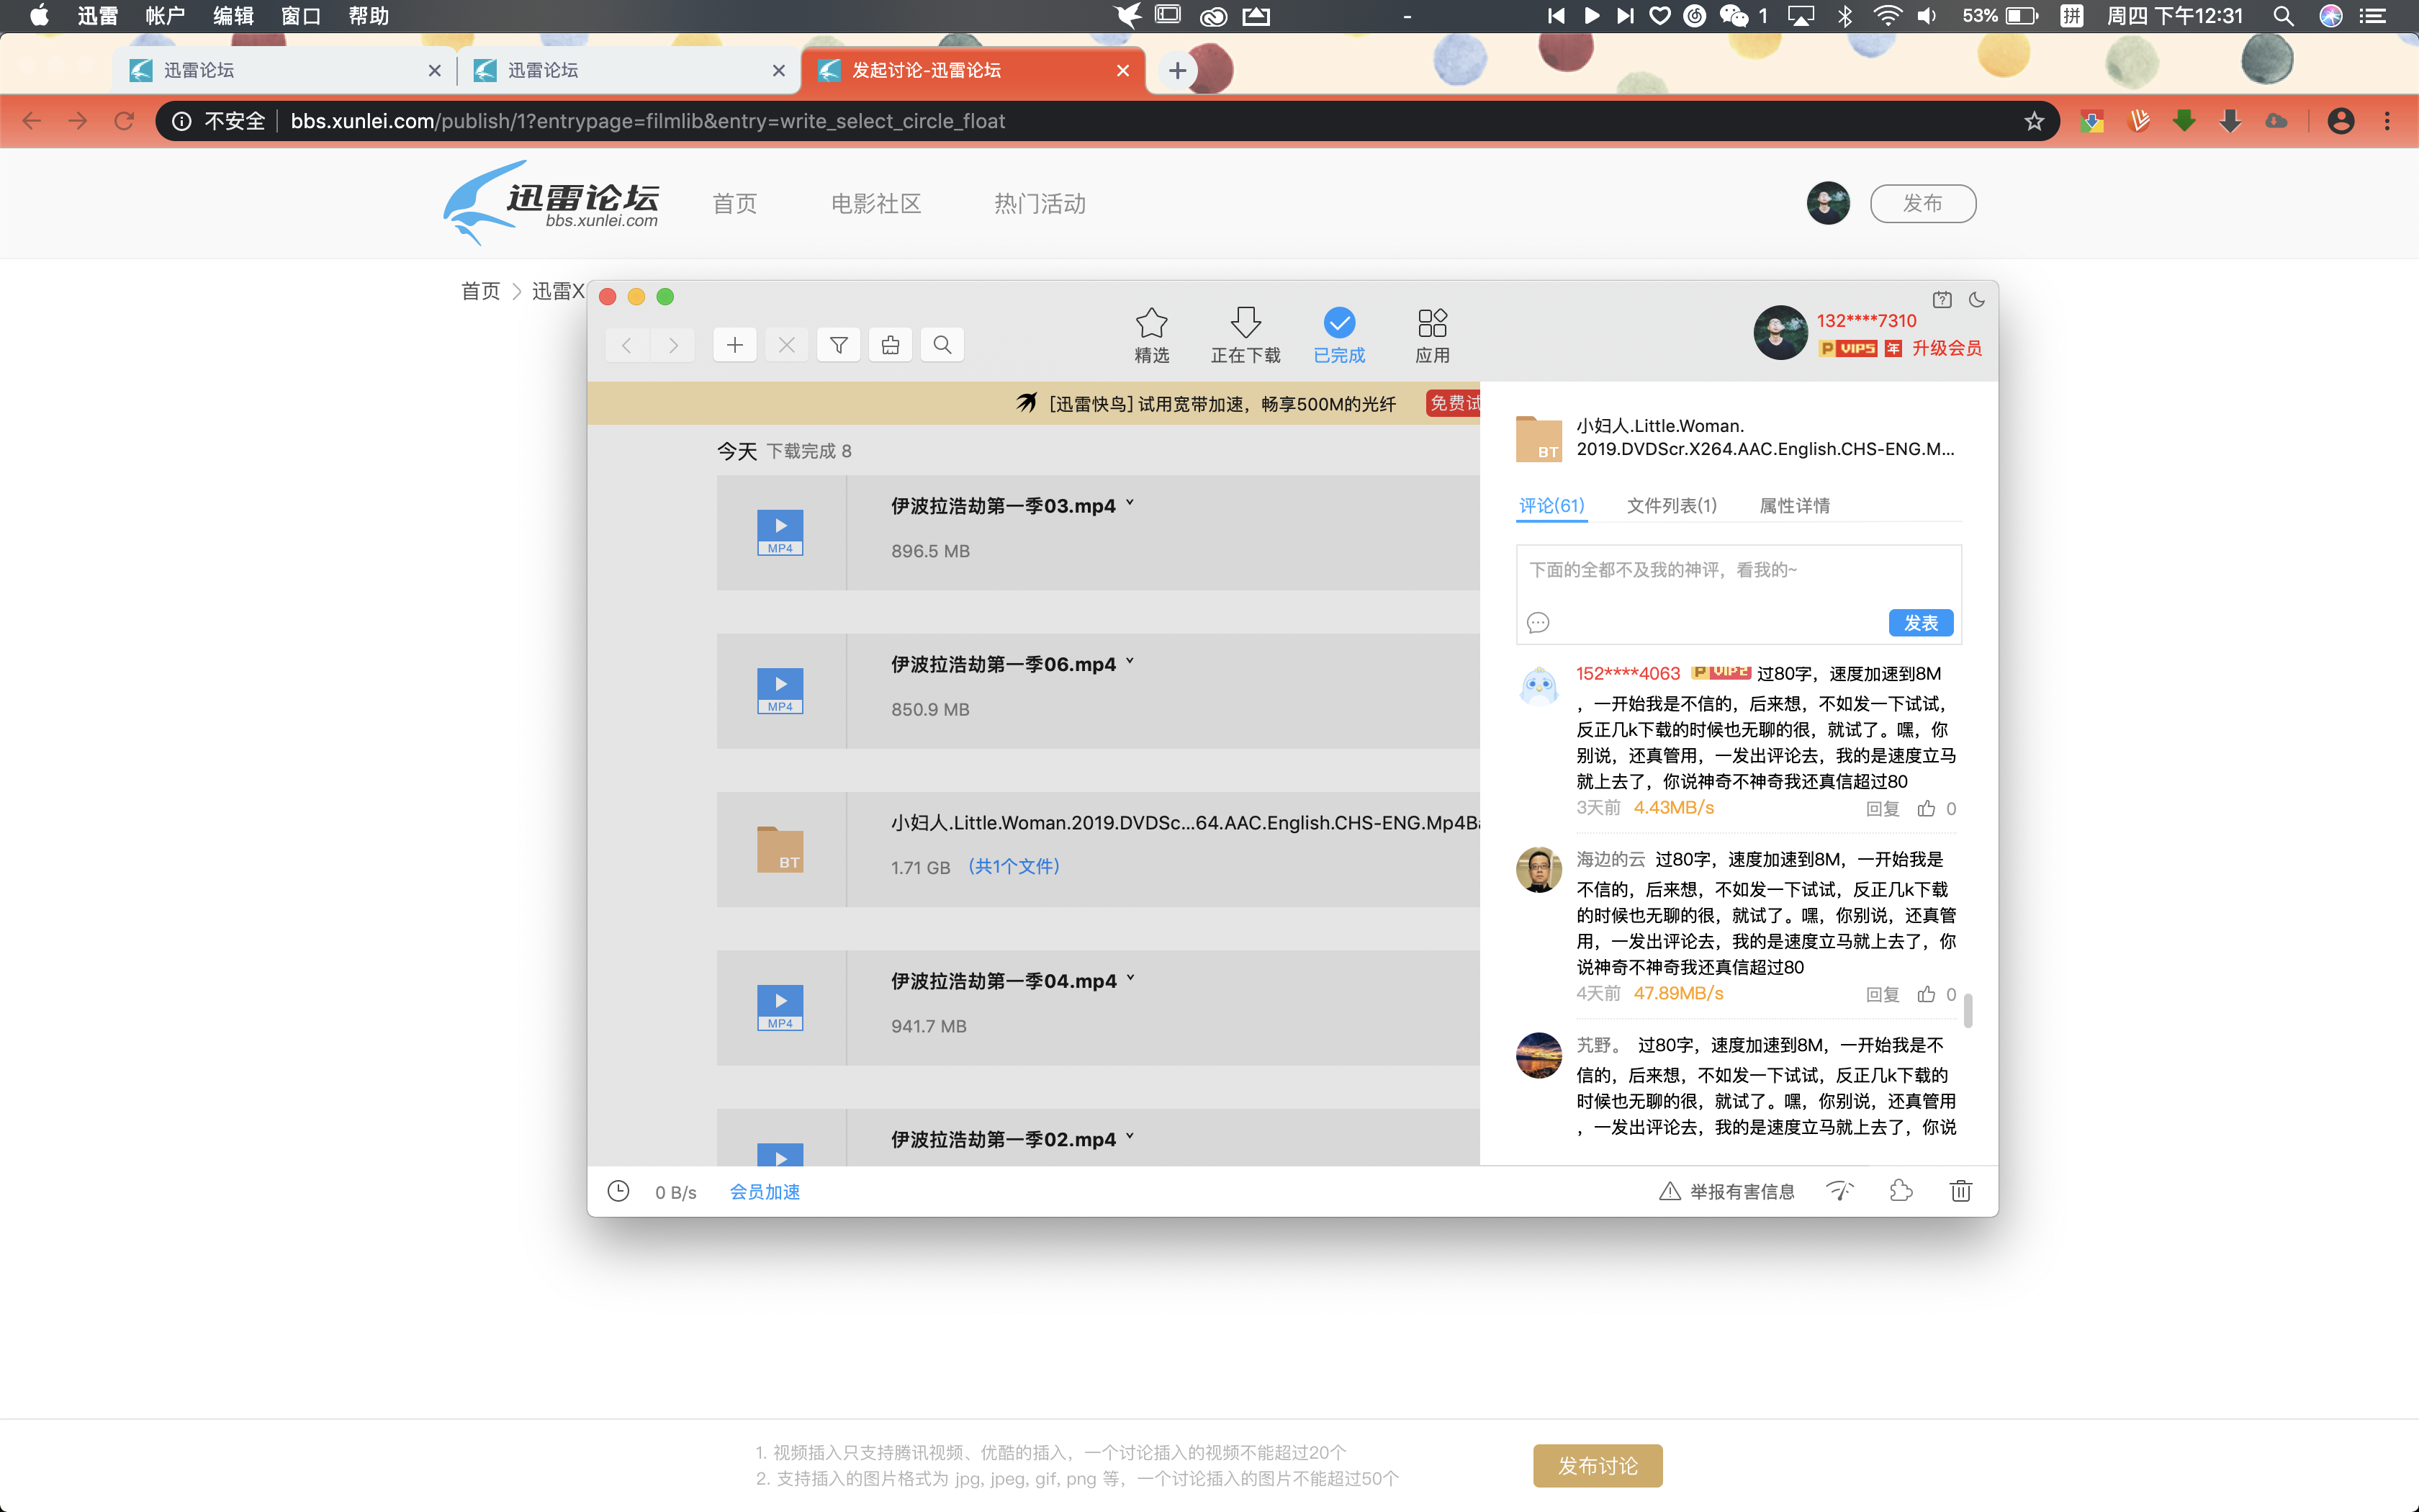Viewport: 2419px width, 1512px height.
Task: Toggle dark mode with the moon icon
Action: click(x=1976, y=299)
